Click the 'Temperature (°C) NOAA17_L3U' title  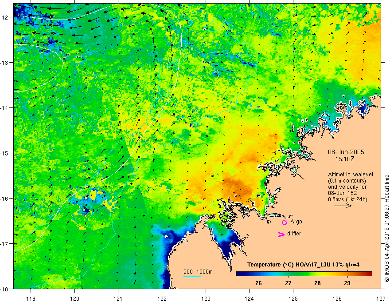point(289,265)
